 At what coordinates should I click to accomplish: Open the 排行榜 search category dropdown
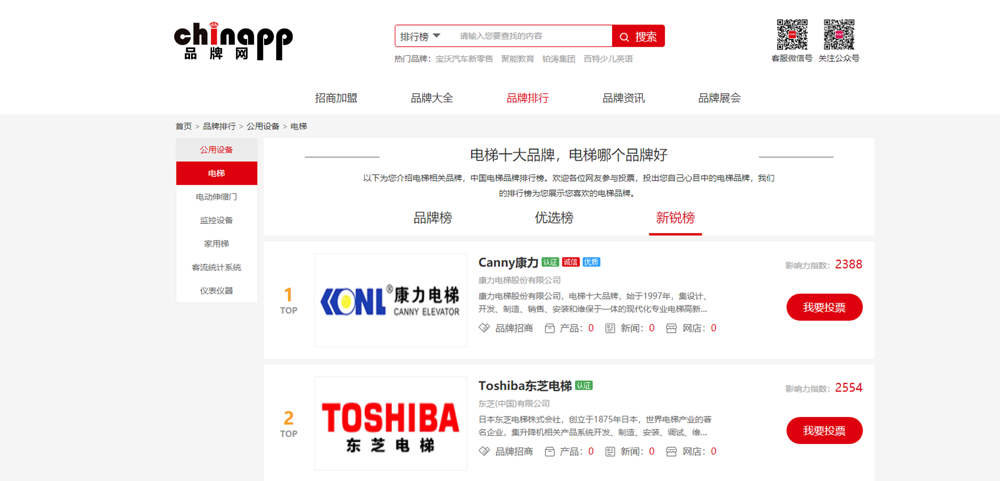(421, 36)
